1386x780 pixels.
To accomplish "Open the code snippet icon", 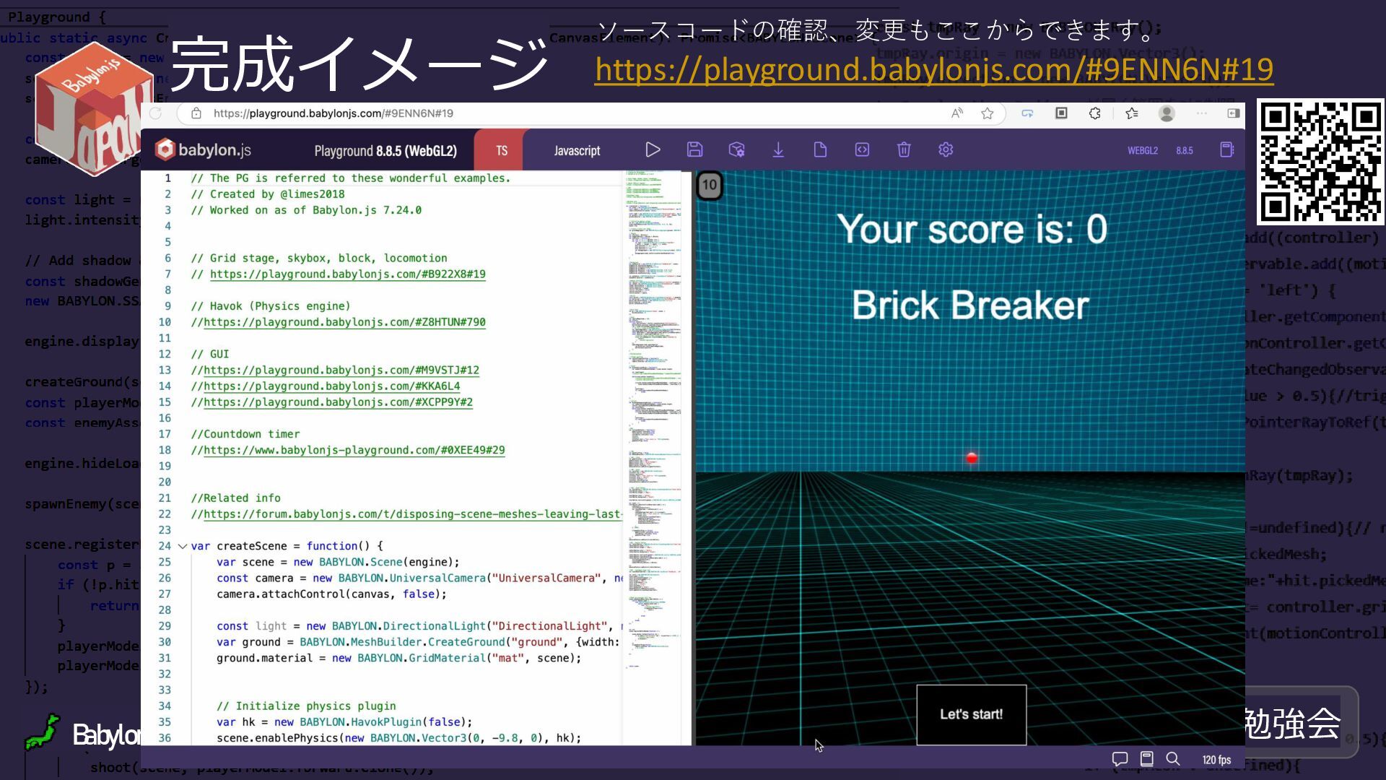I will pos(862,149).
